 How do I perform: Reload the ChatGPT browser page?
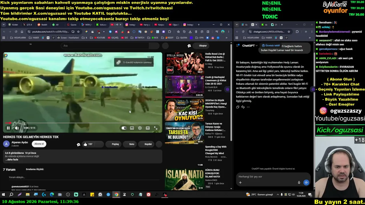pos(243,32)
